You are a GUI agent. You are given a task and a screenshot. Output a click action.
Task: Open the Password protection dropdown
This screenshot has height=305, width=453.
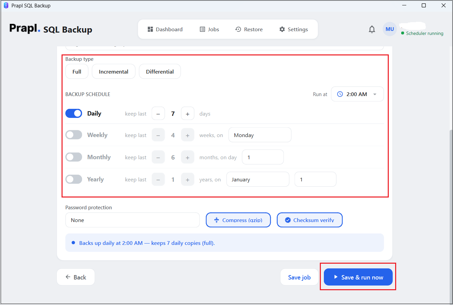point(133,220)
